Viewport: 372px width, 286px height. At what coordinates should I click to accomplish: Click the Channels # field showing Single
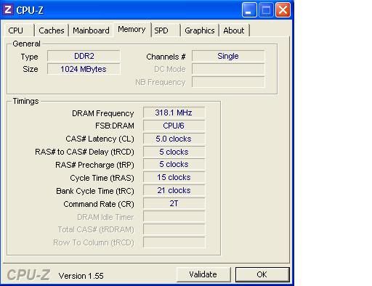(228, 56)
